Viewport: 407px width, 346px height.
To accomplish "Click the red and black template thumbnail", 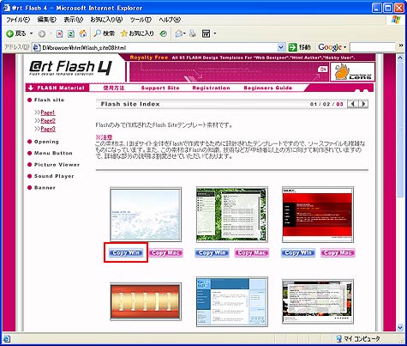I will [x=318, y=215].
